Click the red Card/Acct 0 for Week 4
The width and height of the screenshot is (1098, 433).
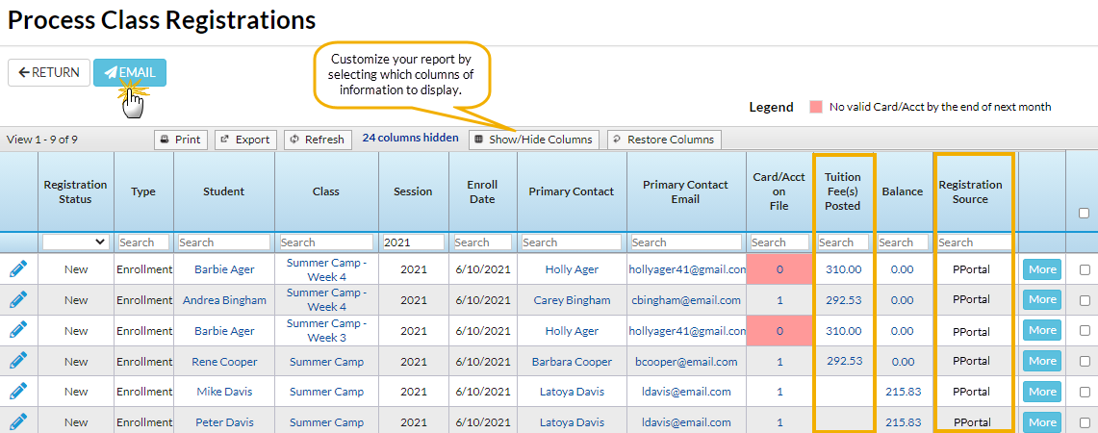tap(779, 269)
